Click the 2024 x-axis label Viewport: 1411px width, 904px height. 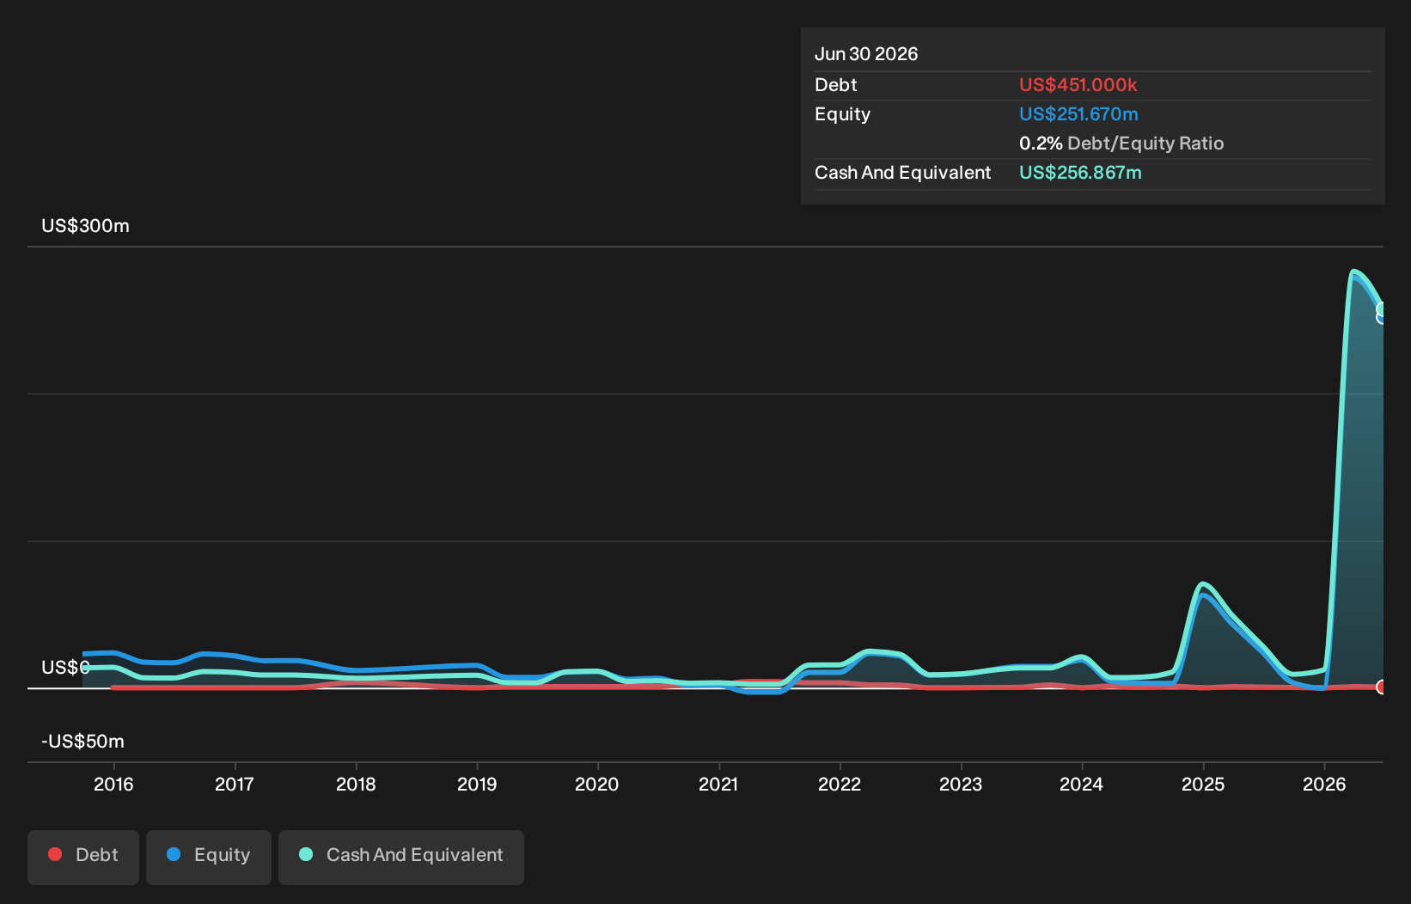(1082, 784)
